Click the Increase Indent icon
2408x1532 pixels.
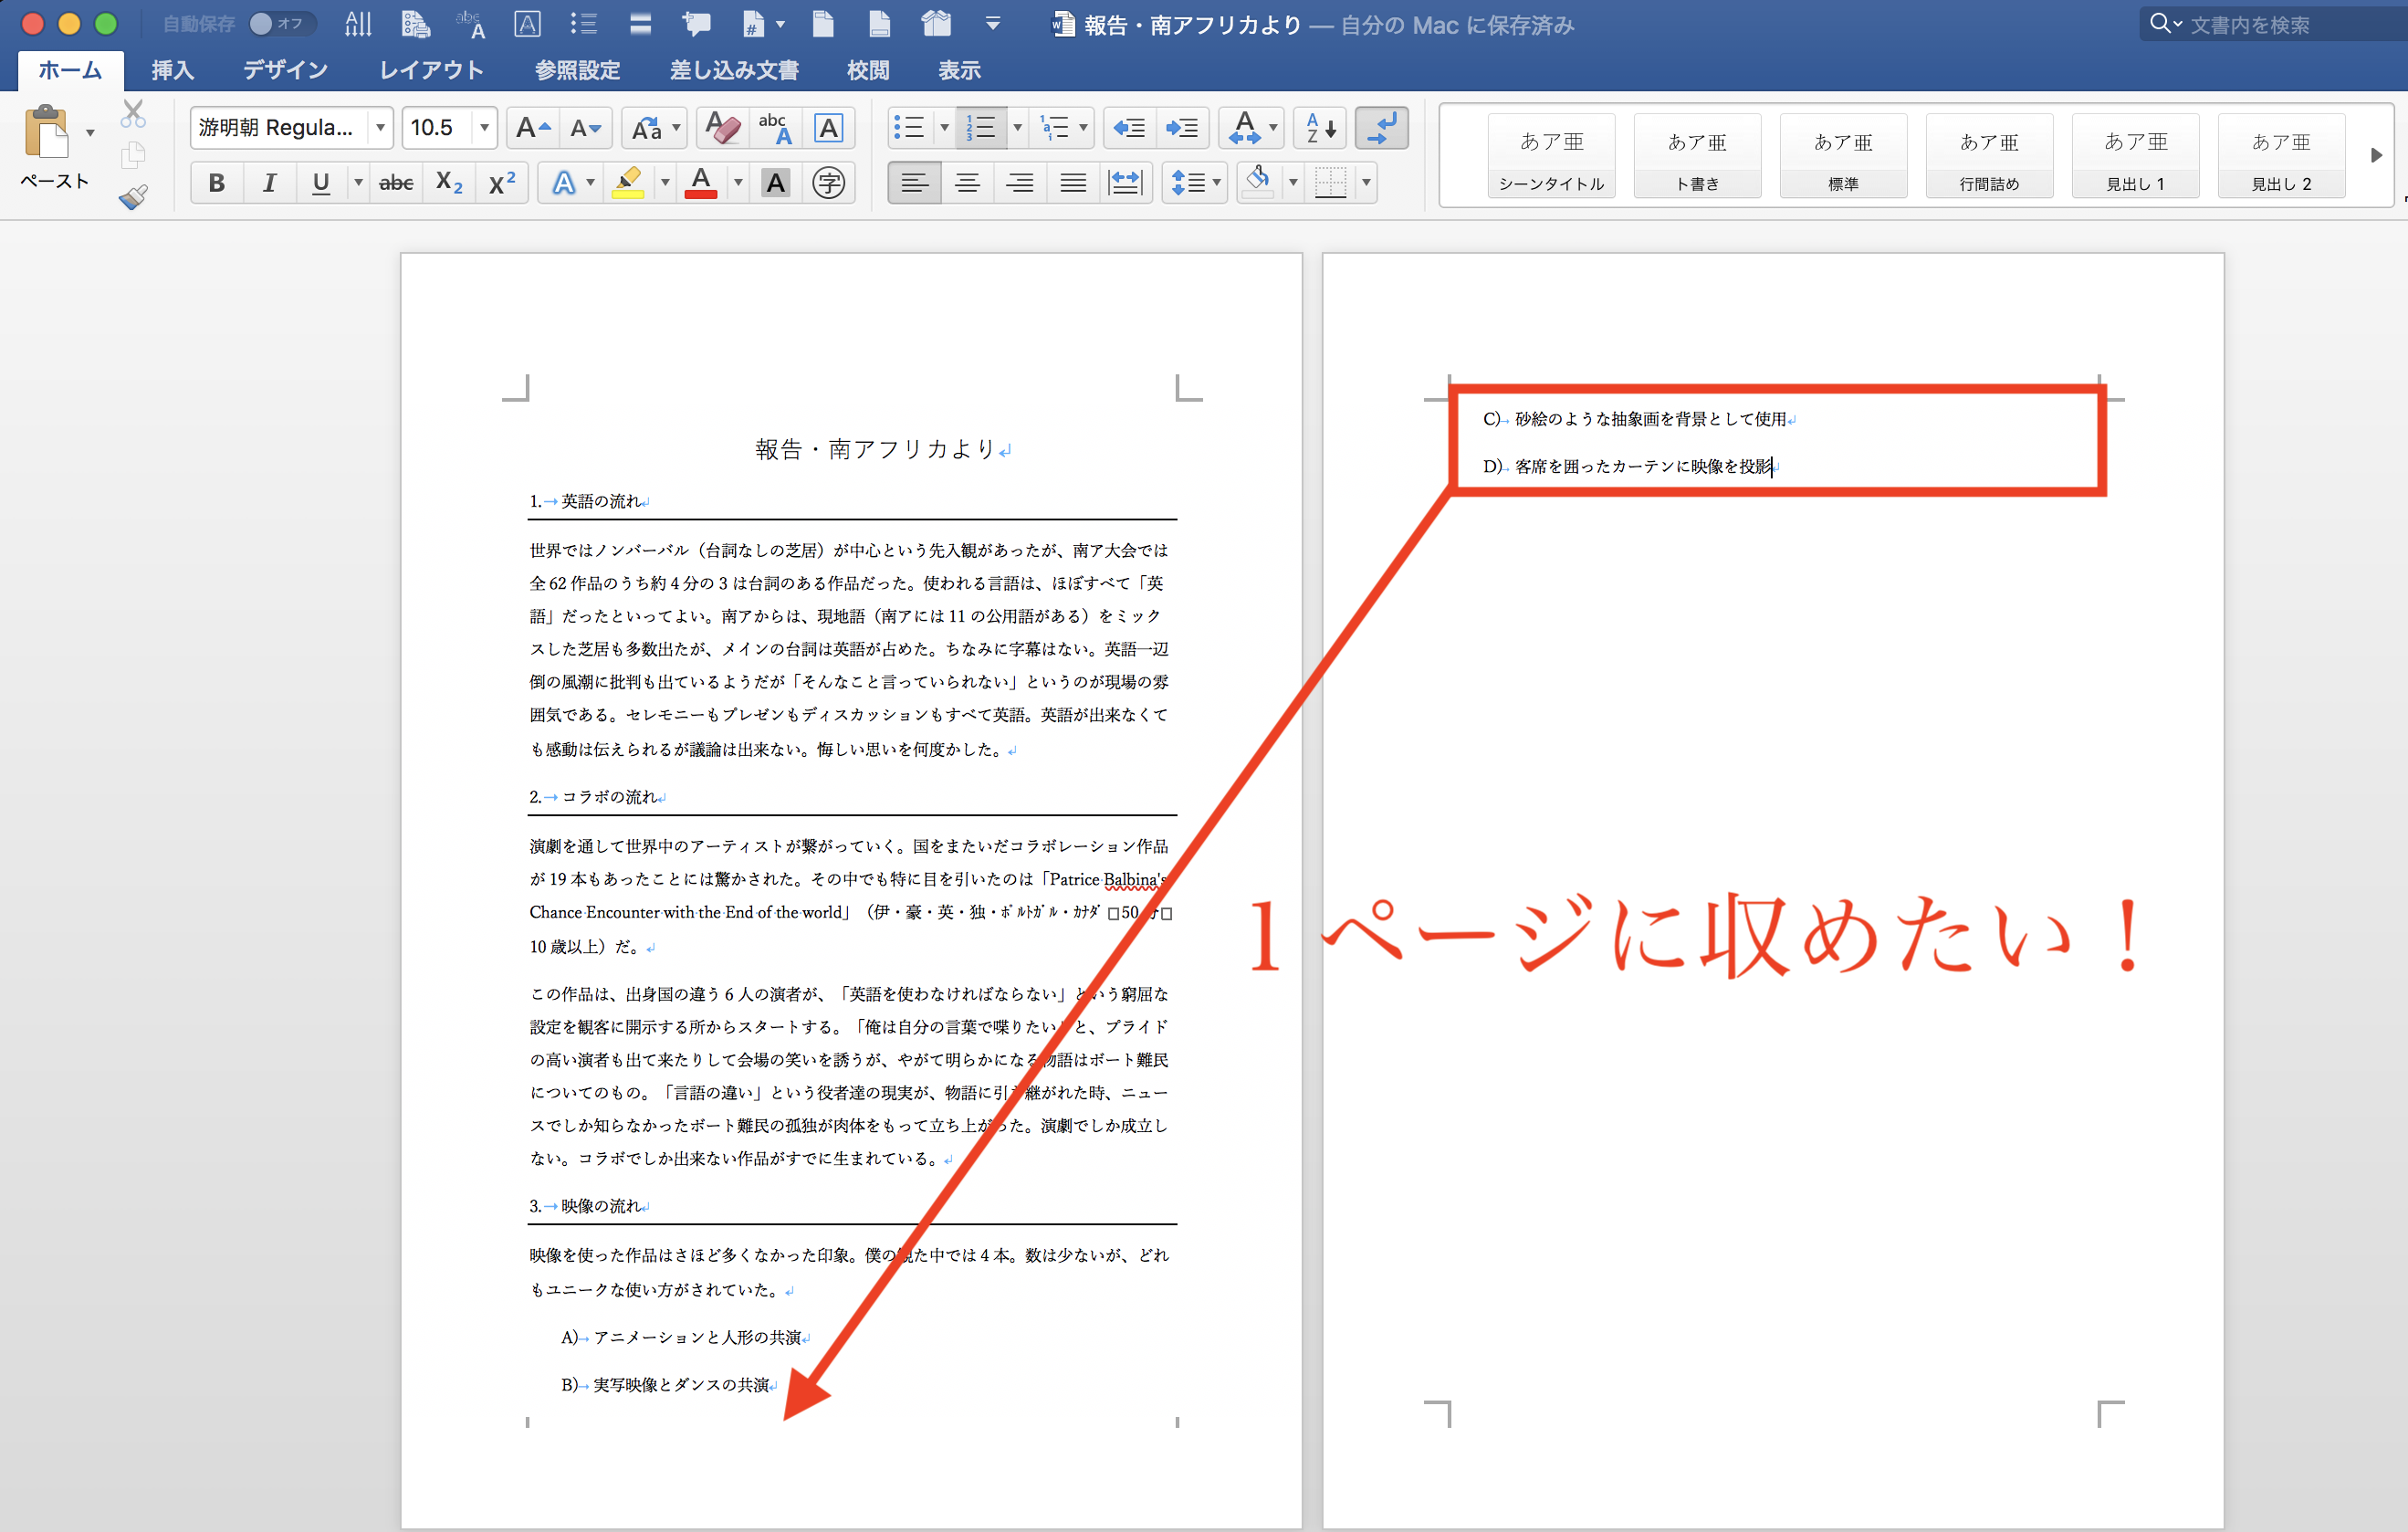click(1182, 128)
